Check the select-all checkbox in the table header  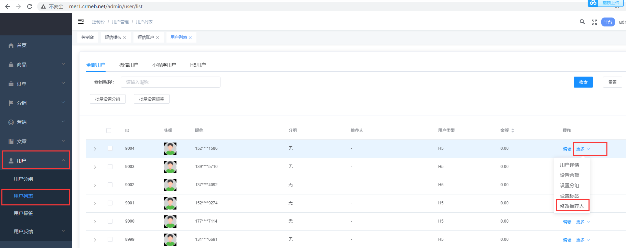coord(109,131)
